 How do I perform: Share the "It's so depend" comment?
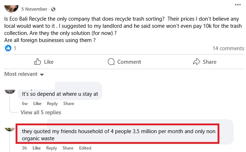click(x=69, y=104)
